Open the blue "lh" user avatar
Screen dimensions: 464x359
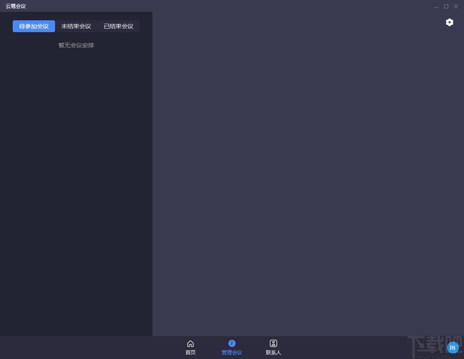453,348
